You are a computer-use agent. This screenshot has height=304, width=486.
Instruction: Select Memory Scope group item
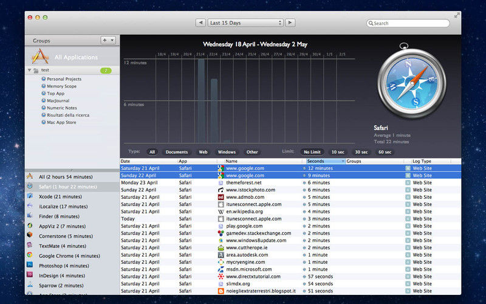pyautogui.click(x=62, y=86)
